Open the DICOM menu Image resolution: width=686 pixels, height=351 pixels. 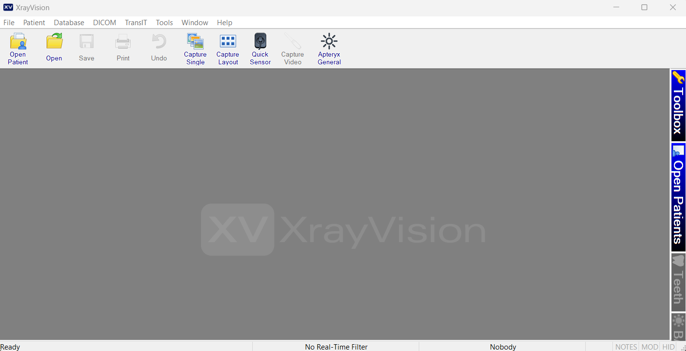click(105, 23)
